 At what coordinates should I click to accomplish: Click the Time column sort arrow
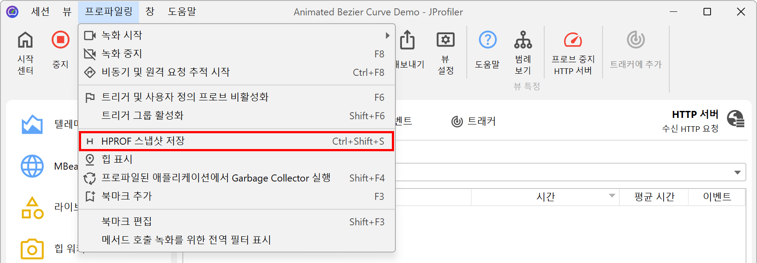pyautogui.click(x=612, y=196)
